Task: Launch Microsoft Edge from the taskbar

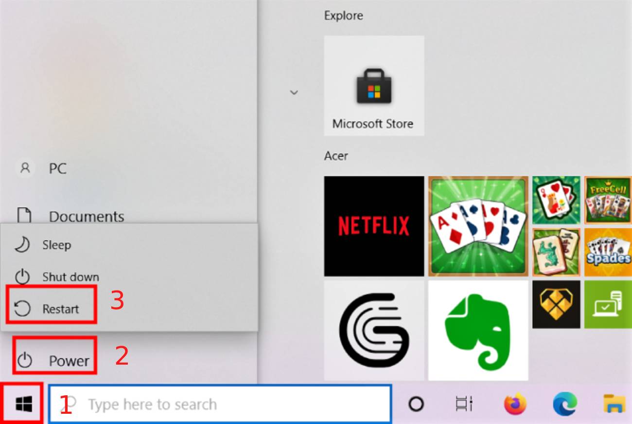Action: [x=565, y=404]
